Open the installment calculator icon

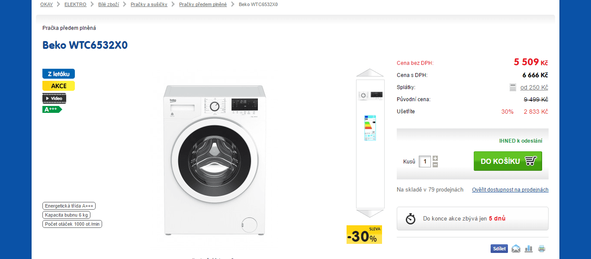513,87
